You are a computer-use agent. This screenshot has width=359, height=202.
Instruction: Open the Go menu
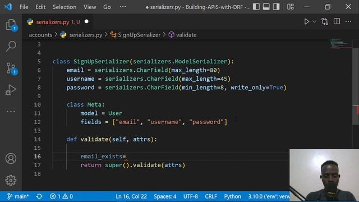107,7
